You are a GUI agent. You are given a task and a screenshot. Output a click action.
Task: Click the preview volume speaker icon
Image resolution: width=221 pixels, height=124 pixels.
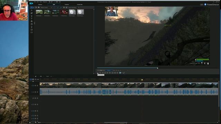tap(117, 73)
